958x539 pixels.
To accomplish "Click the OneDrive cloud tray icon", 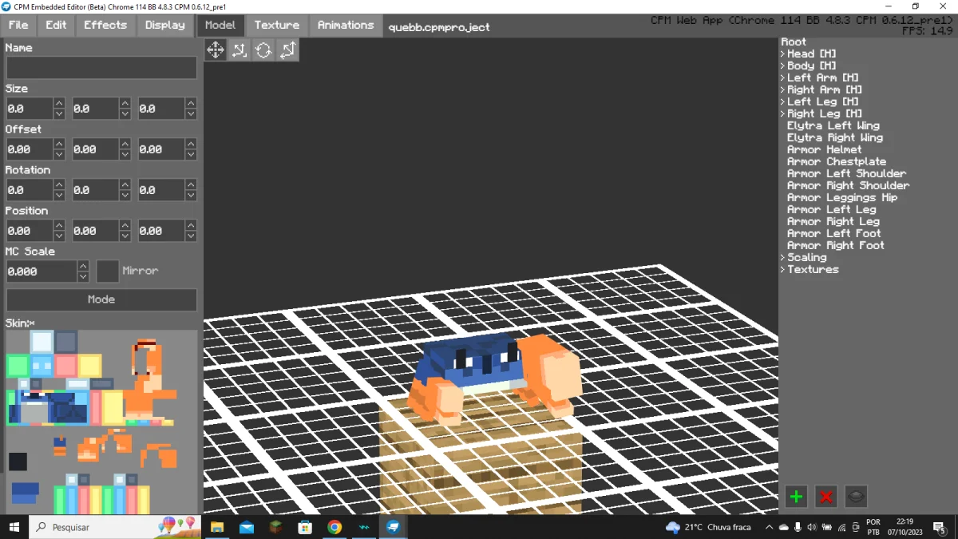I will (x=783, y=527).
